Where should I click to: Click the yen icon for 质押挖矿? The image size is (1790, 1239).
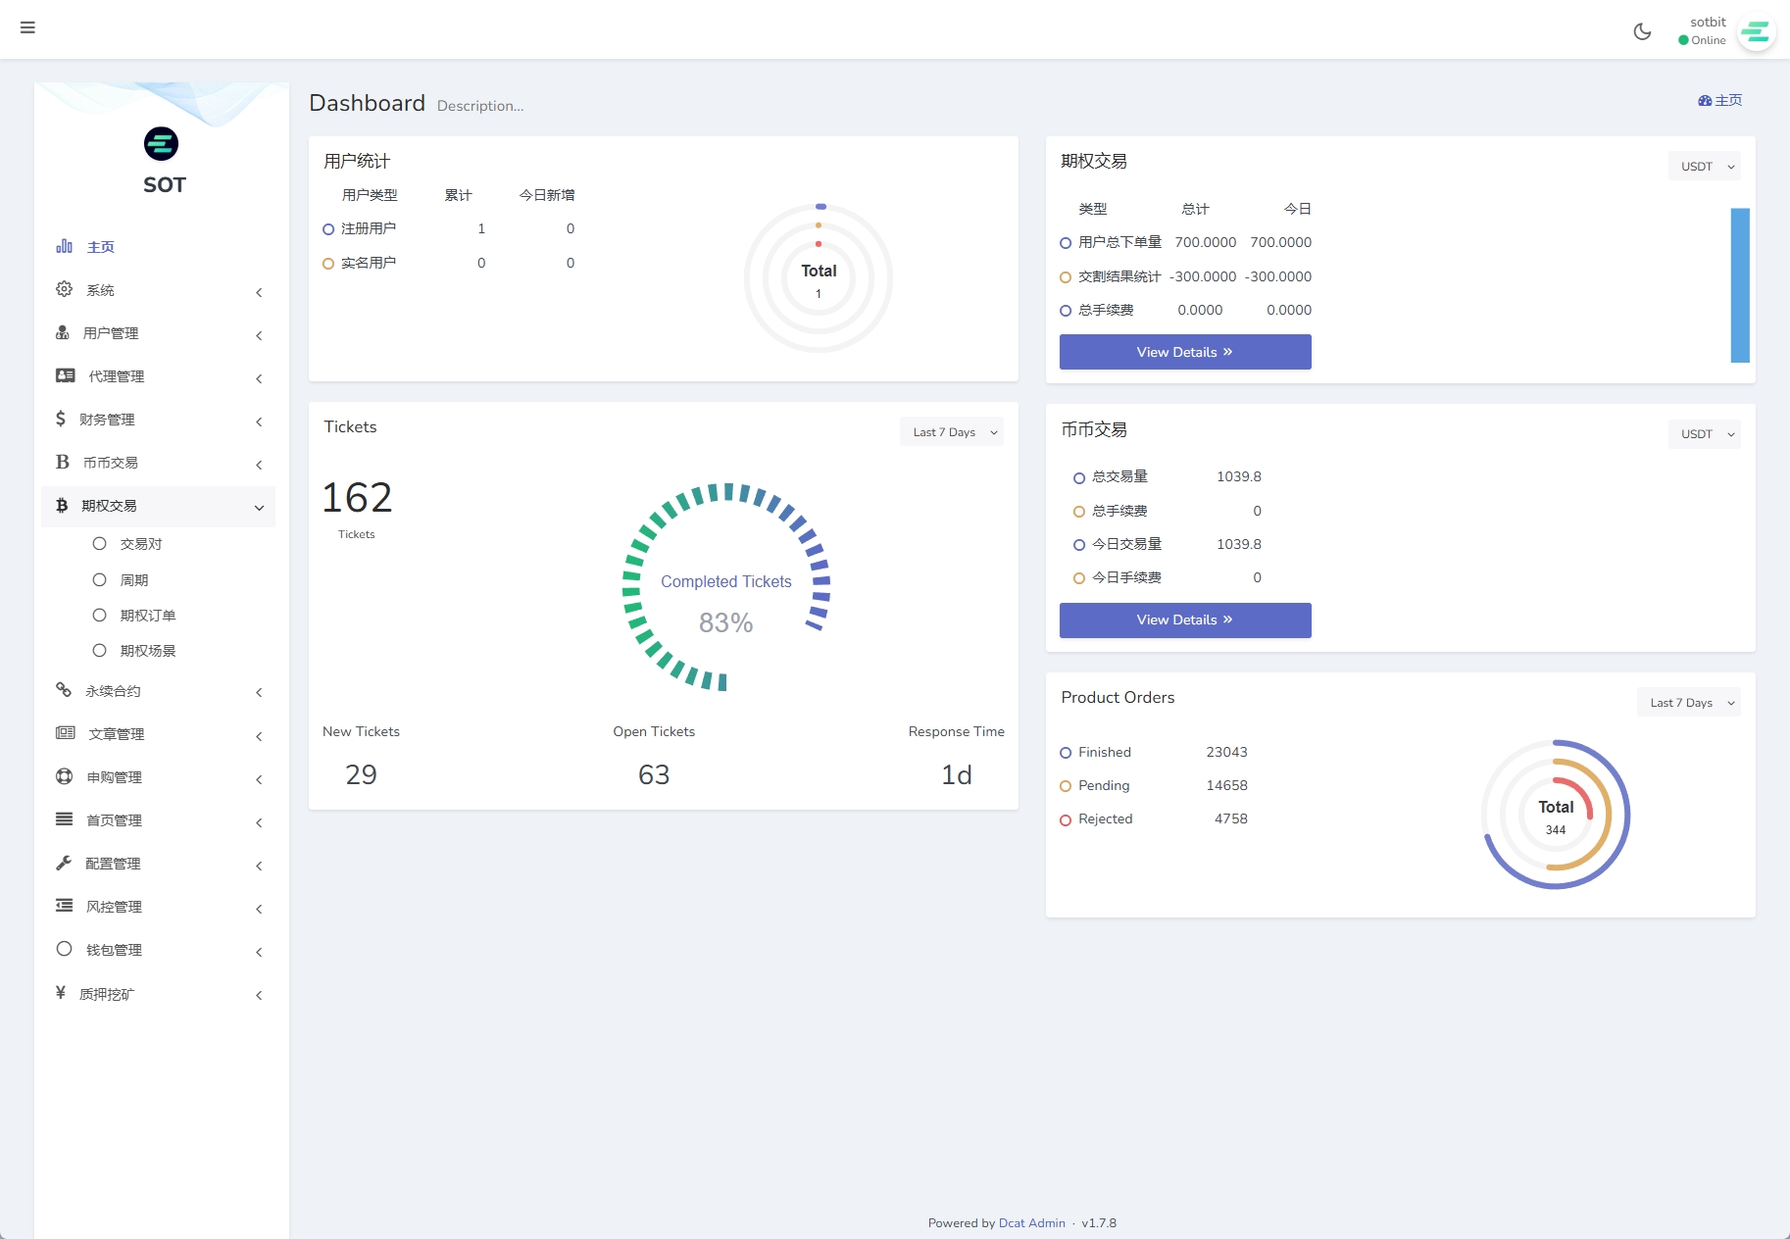[61, 993]
